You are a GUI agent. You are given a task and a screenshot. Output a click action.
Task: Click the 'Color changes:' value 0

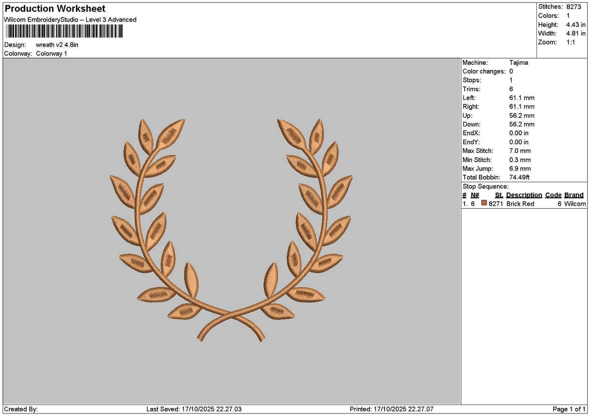point(511,71)
